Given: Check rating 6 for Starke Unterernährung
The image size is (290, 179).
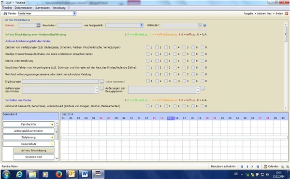Looking at the screenshot, I should (193, 61).
